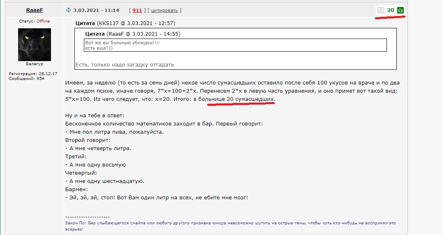Click the underlined "больнице 20 сумасшедших" text

(x=241, y=100)
